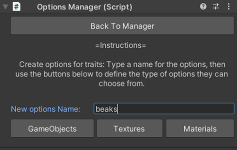Open the kebab menu beside preset icon
The image size is (237, 150).
[x=229, y=7]
